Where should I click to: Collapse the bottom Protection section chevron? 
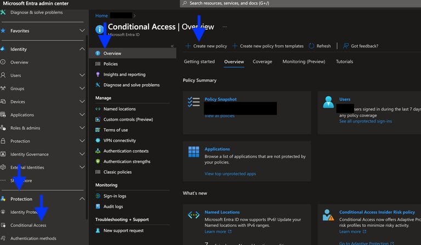pos(82,199)
